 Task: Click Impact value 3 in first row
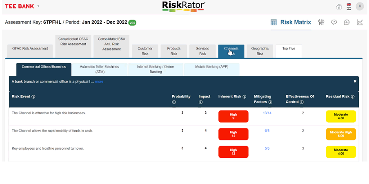(x=205, y=113)
